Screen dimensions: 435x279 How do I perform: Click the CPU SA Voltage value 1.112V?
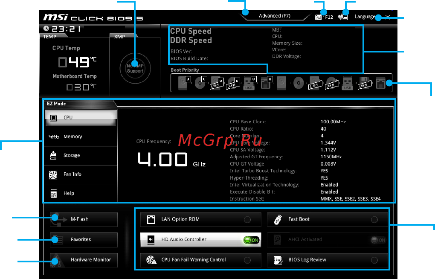(328, 150)
